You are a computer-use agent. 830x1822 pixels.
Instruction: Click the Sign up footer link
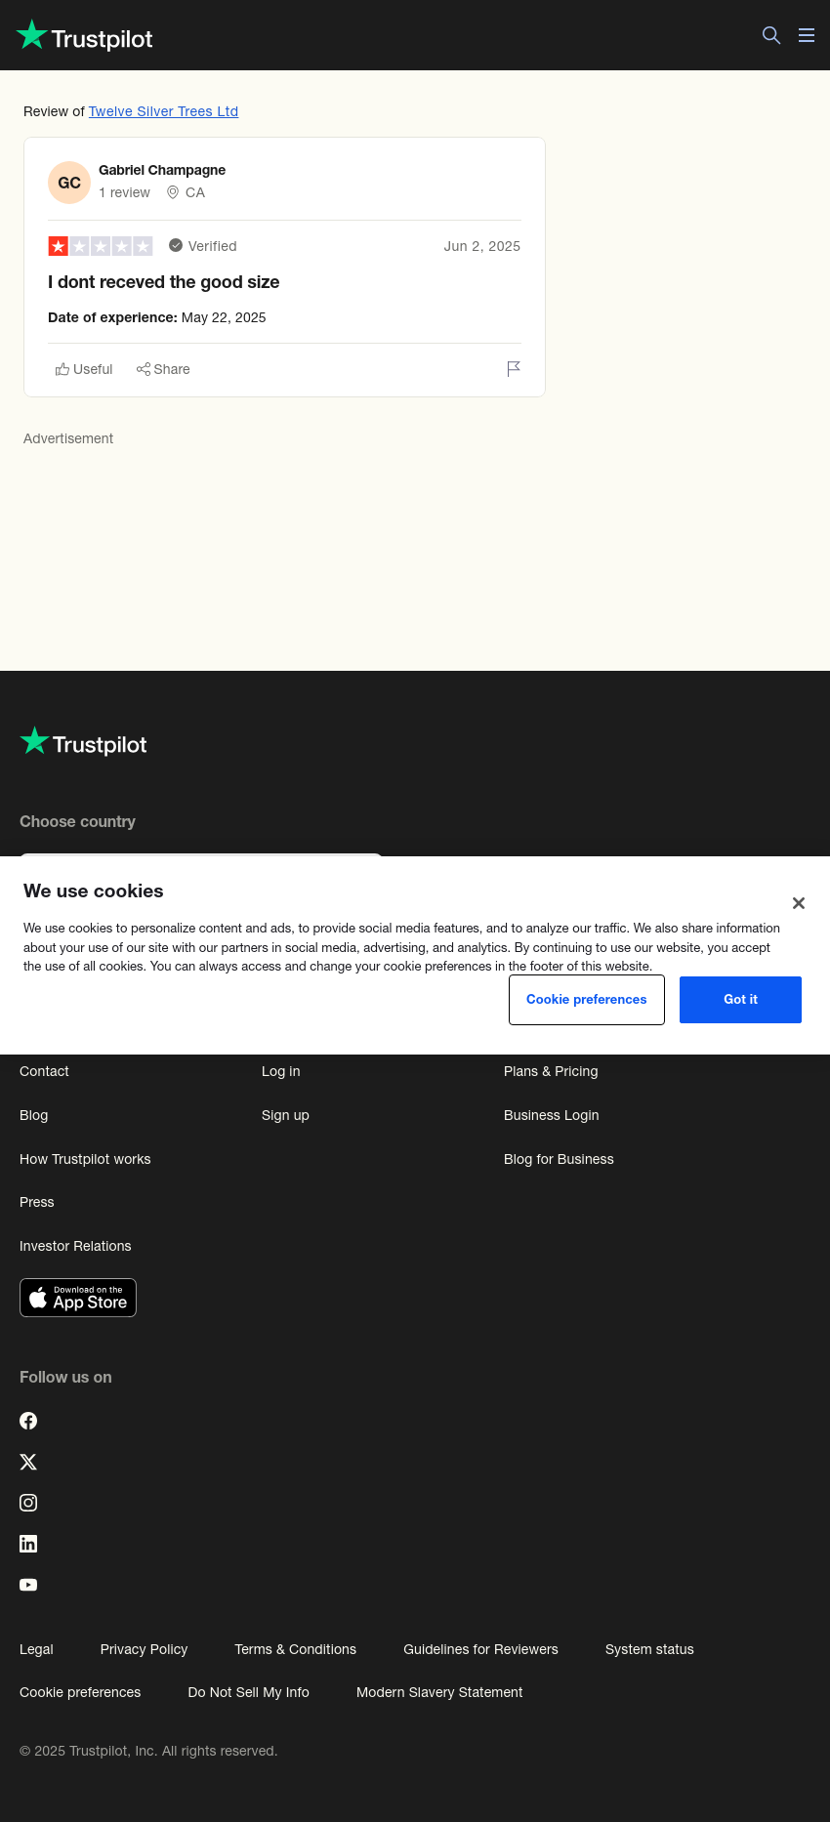tap(285, 1115)
